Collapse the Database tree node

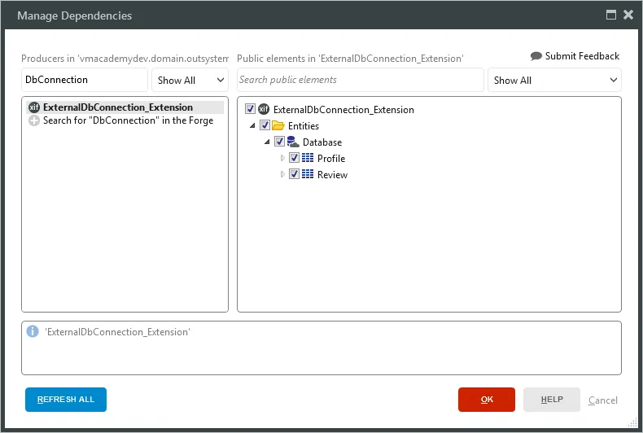pyautogui.click(x=268, y=142)
